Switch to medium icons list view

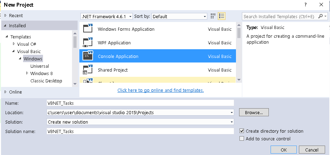(222, 16)
